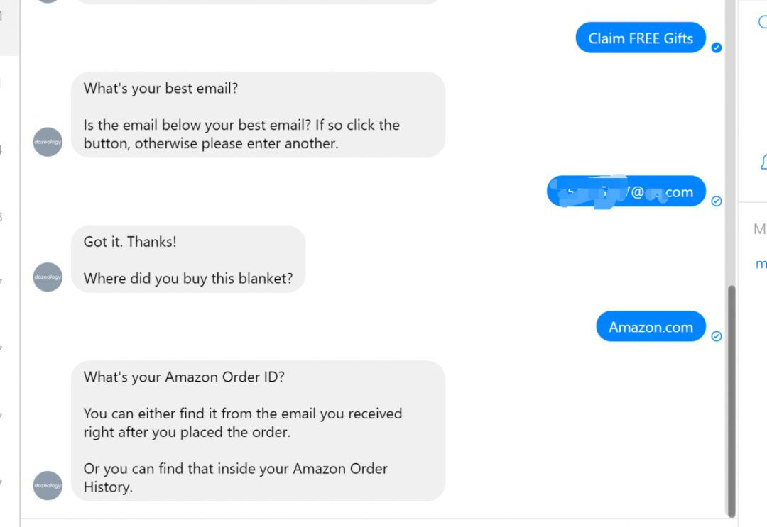Click the redacted email address bubble
Image resolution: width=767 pixels, height=527 pixels.
point(626,191)
